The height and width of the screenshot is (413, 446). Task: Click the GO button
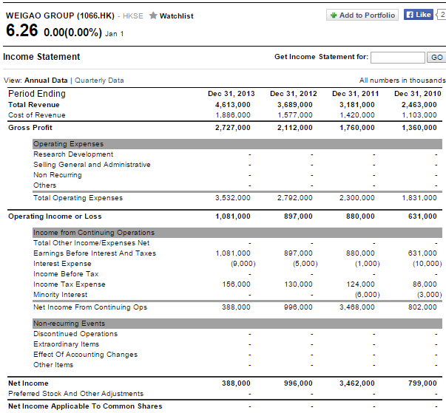436,58
